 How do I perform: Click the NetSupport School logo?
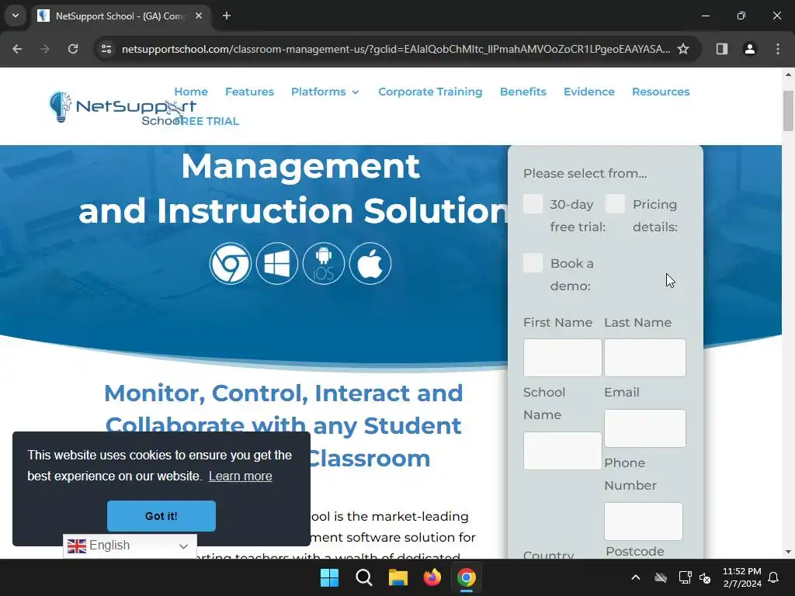(123, 107)
